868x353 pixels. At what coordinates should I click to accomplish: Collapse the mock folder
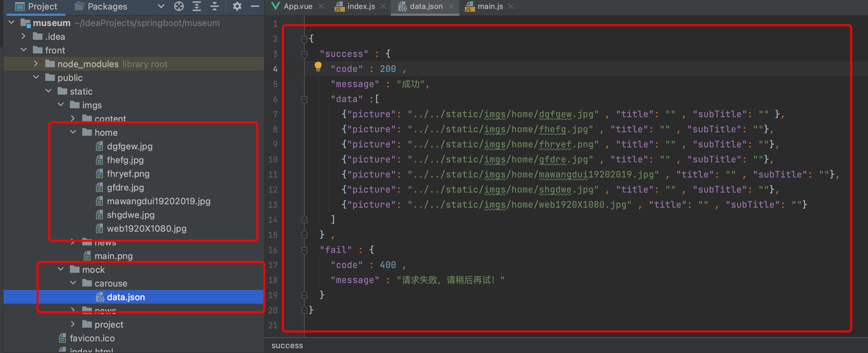[x=61, y=269]
